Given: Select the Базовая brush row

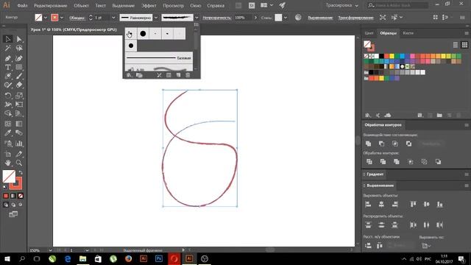Looking at the screenshot, I should click(x=159, y=57).
